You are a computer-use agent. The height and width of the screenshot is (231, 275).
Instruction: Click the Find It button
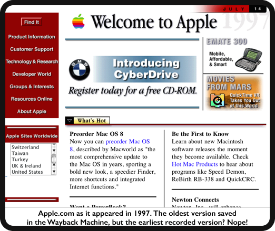coord(32,22)
